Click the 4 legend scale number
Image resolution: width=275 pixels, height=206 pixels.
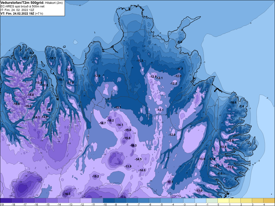pos(264,204)
